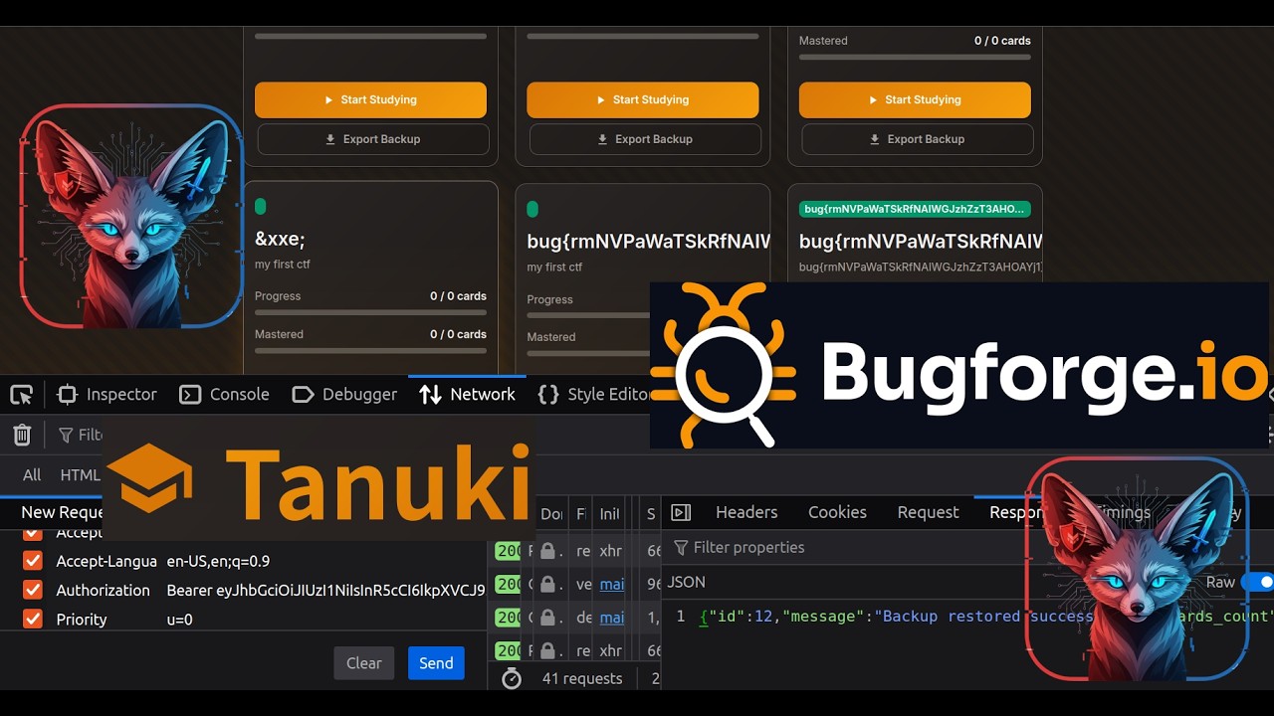Toggle the Accept-Language header checkbox
Screen dimensions: 1274x716
[33, 561]
